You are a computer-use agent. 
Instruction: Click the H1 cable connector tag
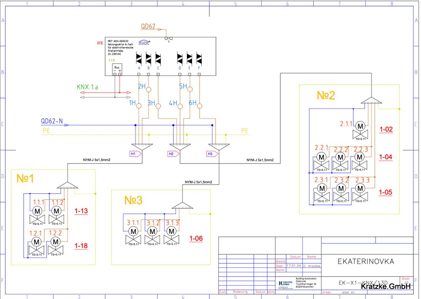pyautogui.click(x=133, y=154)
